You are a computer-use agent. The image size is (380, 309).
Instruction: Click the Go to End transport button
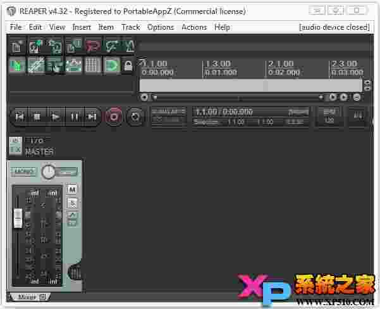click(x=92, y=117)
